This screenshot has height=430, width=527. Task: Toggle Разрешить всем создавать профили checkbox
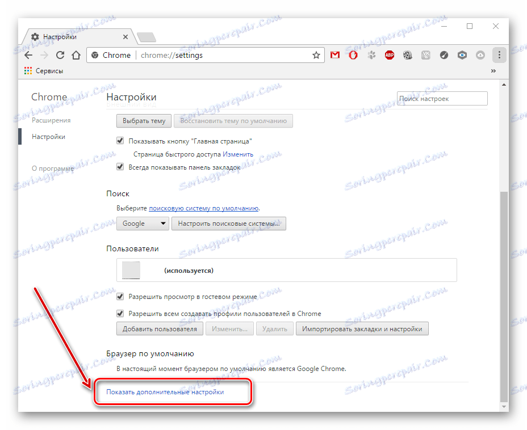120,314
